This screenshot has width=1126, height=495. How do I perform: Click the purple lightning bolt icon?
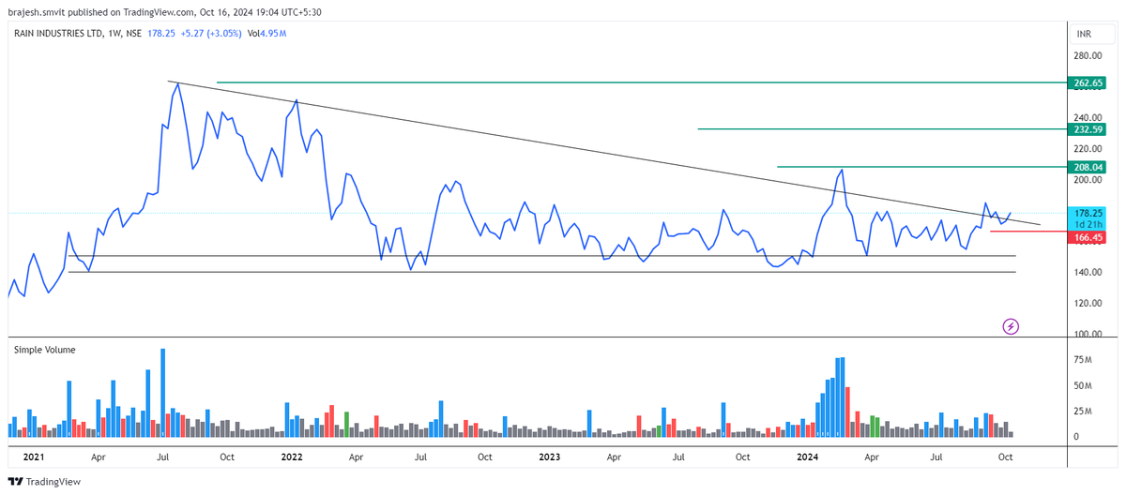[1011, 326]
